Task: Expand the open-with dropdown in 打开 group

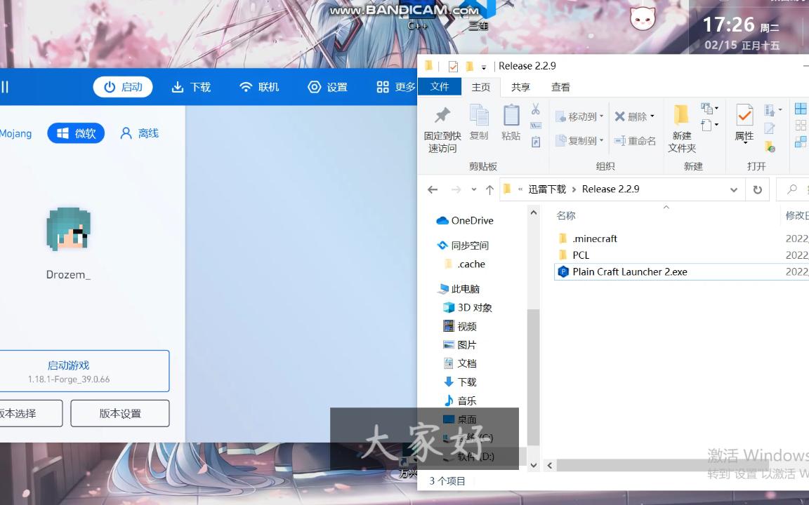Action: tap(780, 109)
